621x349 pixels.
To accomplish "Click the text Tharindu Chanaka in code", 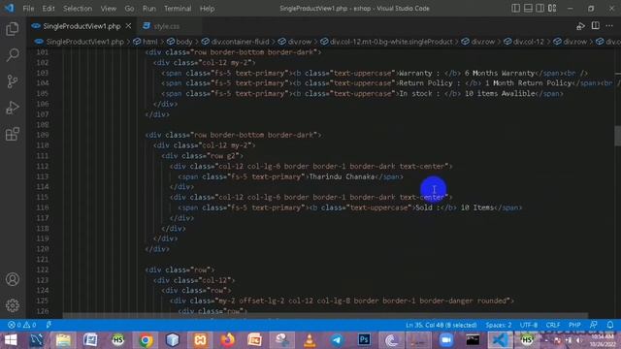I will 342,176.
